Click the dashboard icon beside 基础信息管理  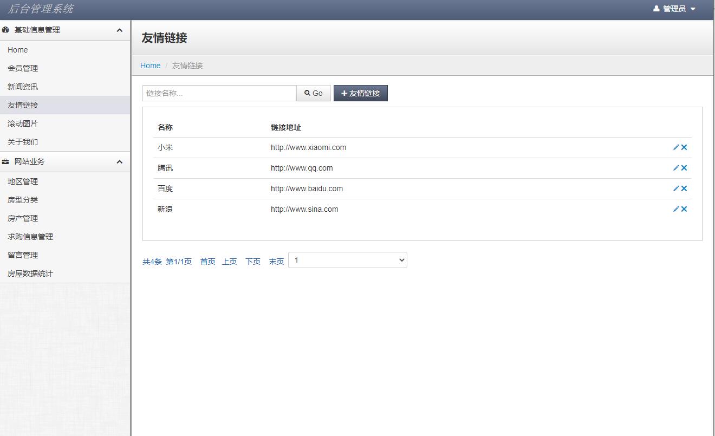tap(5, 30)
